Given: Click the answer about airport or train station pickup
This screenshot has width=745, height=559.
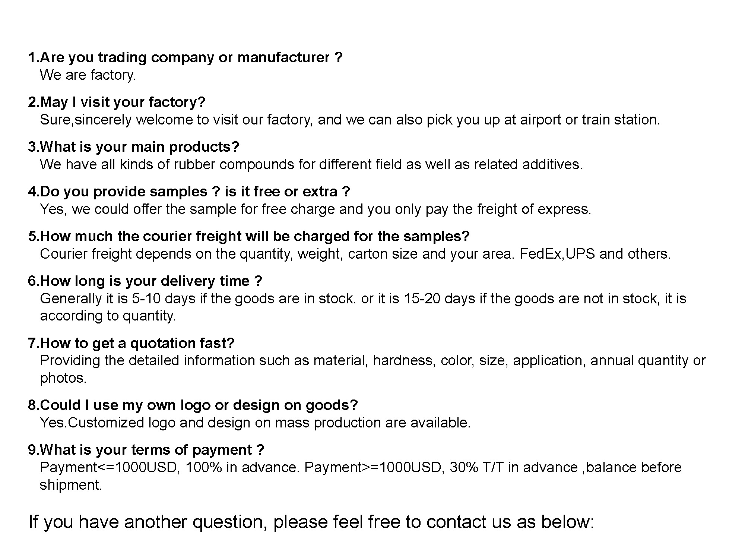Looking at the screenshot, I should [349, 120].
